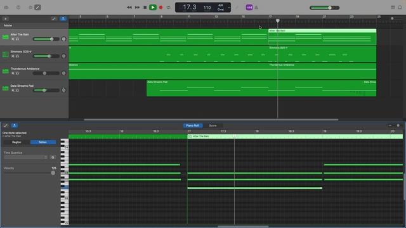Screen dimensions: 406x228
Task: Select the highlighted note in piano roll
Action: (255, 188)
